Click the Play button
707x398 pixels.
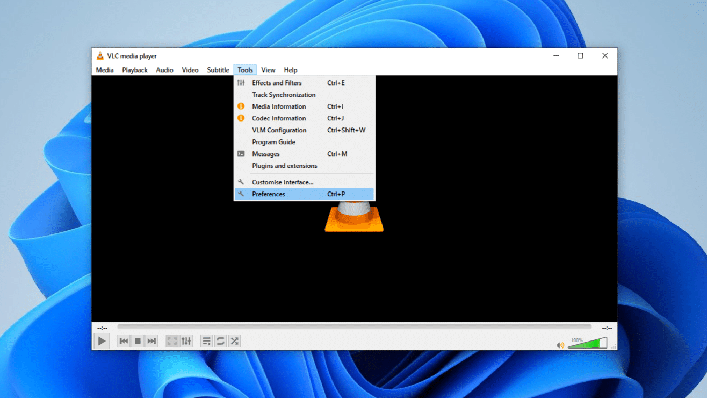[102, 340]
